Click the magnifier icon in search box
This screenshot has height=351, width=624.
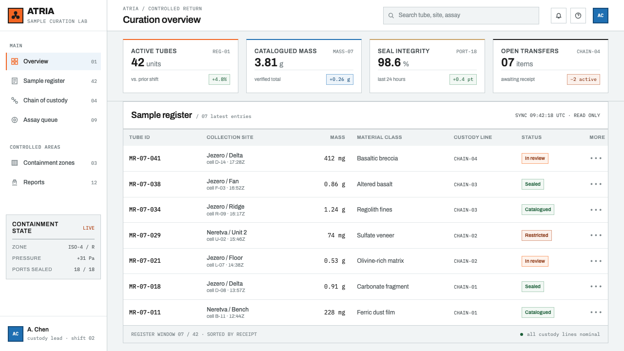[x=391, y=16]
